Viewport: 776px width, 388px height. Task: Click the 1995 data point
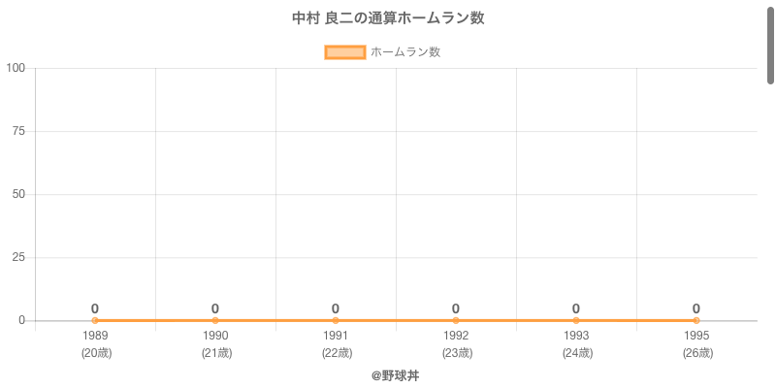point(696,320)
